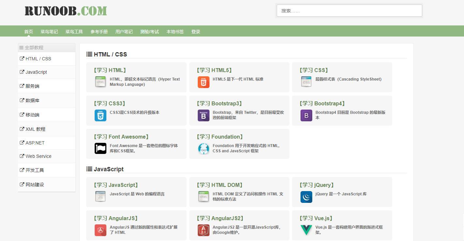Open the 【学习 HTML DOM】 link
This screenshot has height=241, width=464.
click(x=220, y=185)
